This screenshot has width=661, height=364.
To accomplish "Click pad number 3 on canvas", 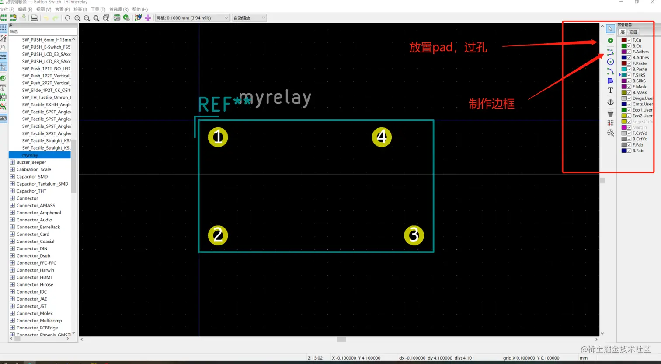I will [414, 235].
